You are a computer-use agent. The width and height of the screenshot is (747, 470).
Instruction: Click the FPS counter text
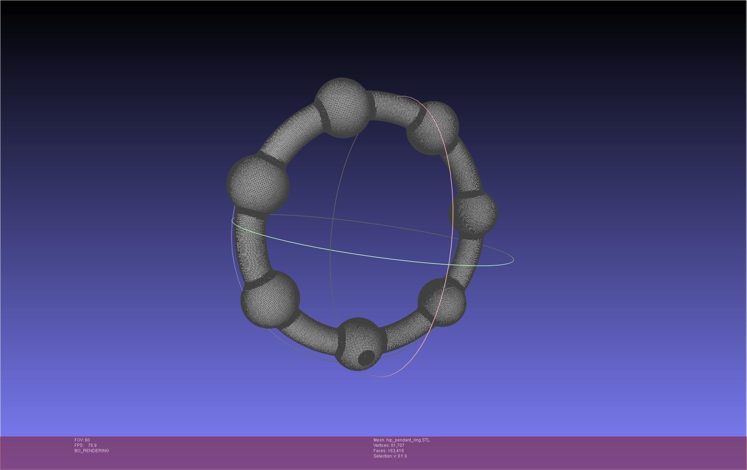tap(86, 445)
